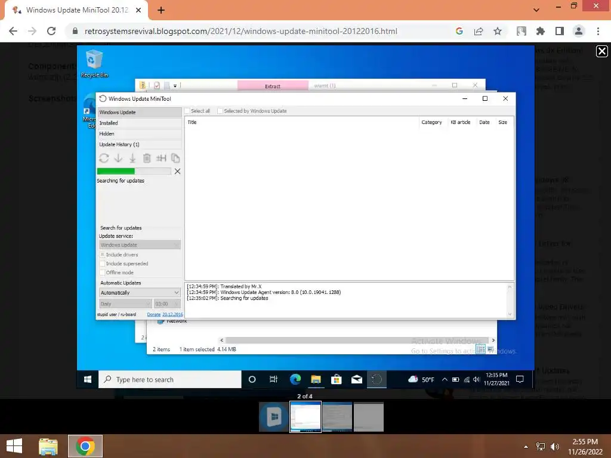The width and height of the screenshot is (611, 458).
Task: Open the Recycle Bin desktop icon
Action: tap(94, 63)
